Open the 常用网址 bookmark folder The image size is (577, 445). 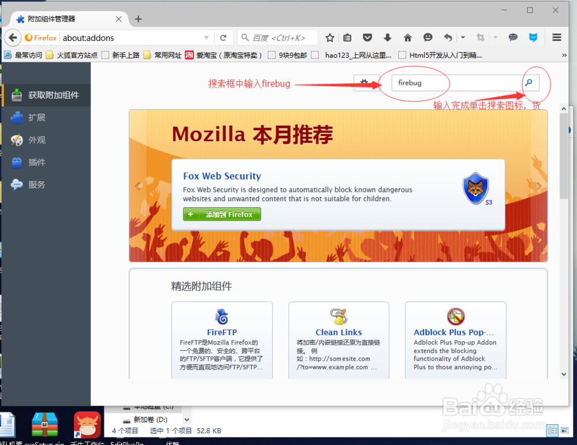tap(163, 55)
